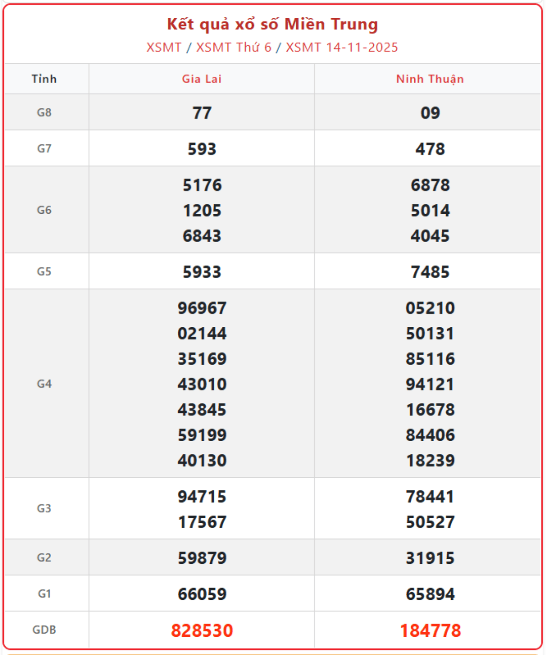Click Gia Lai G8 number 77
This screenshot has height=655, width=547.
pyautogui.click(x=202, y=113)
